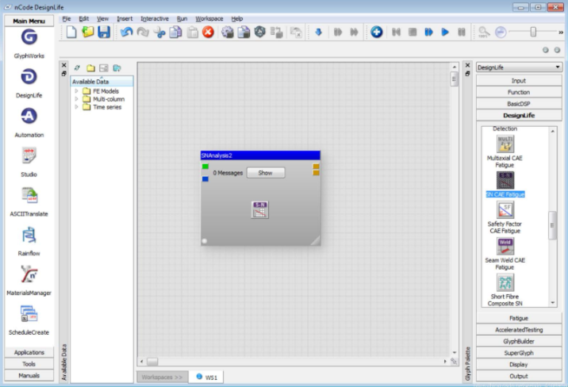Click the blue plus circle icon
The width and height of the screenshot is (568, 387).
(x=376, y=33)
